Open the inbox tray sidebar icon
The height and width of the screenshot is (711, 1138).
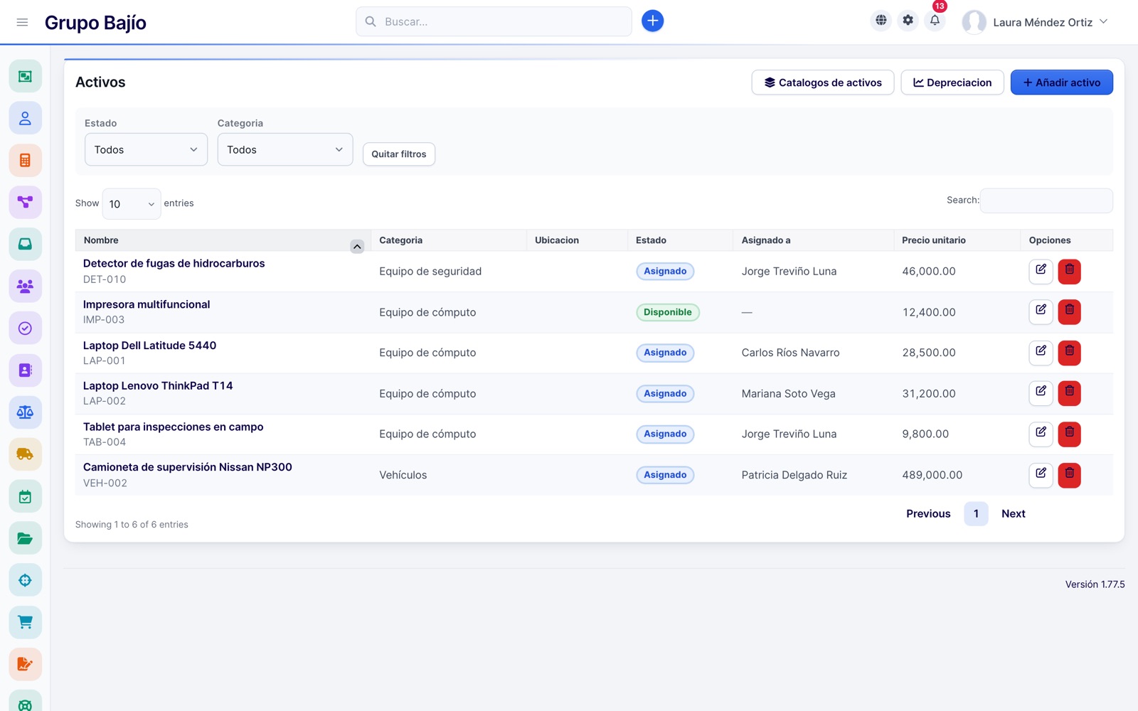tap(25, 244)
